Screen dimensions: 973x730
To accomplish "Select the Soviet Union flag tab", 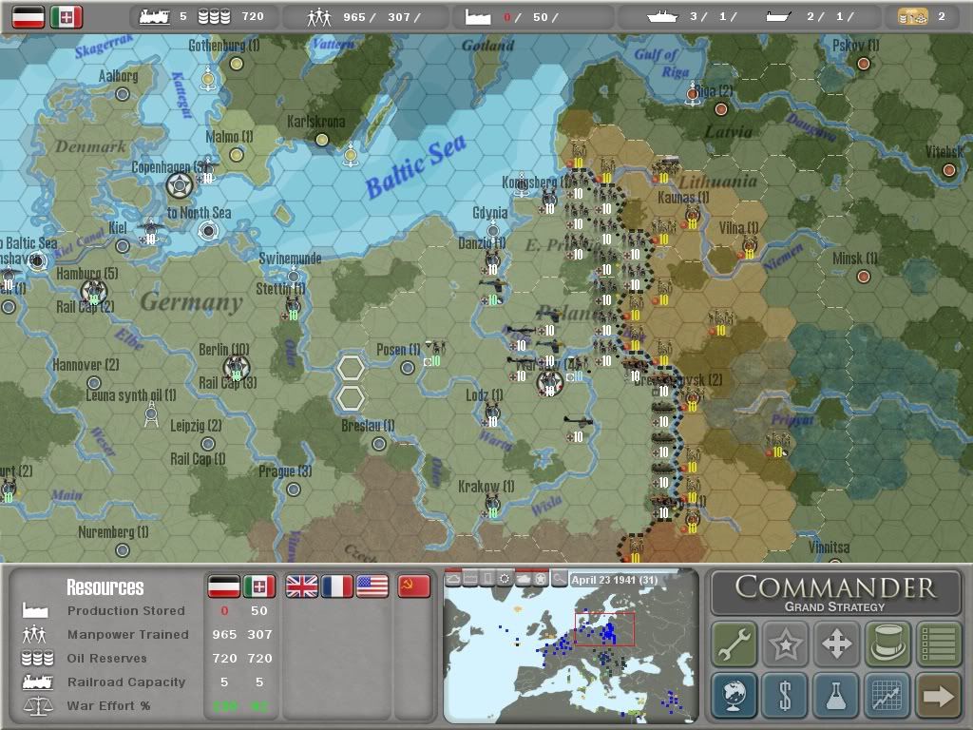I will 414,586.
